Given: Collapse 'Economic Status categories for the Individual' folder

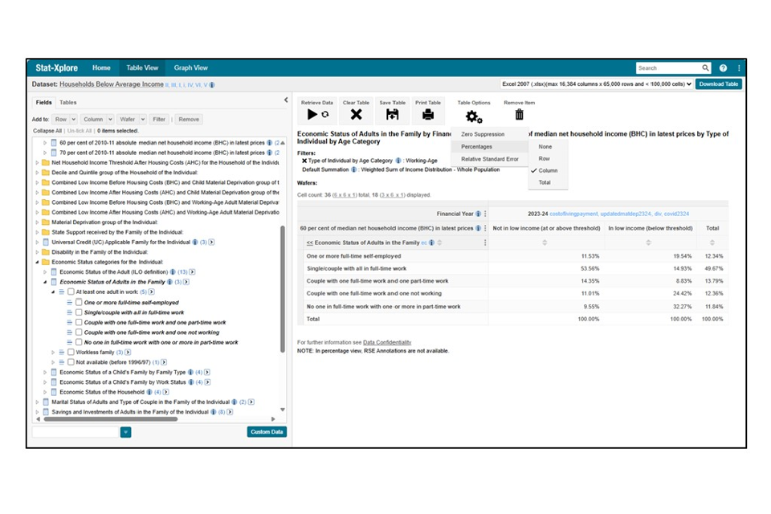Looking at the screenshot, I should point(37,262).
